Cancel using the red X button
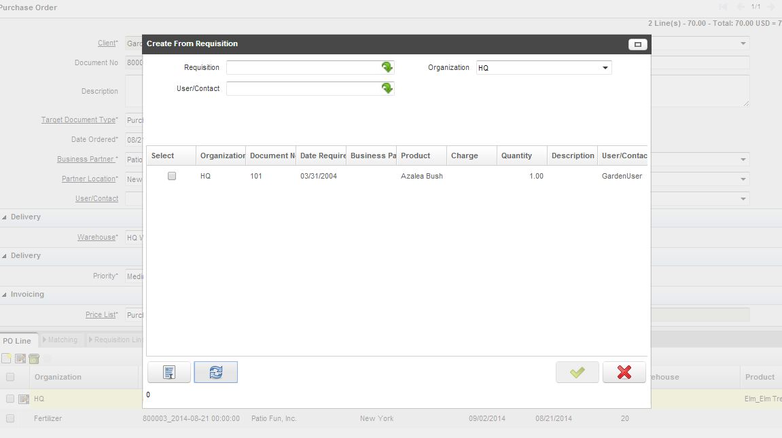This screenshot has height=438, width=782. coord(624,372)
